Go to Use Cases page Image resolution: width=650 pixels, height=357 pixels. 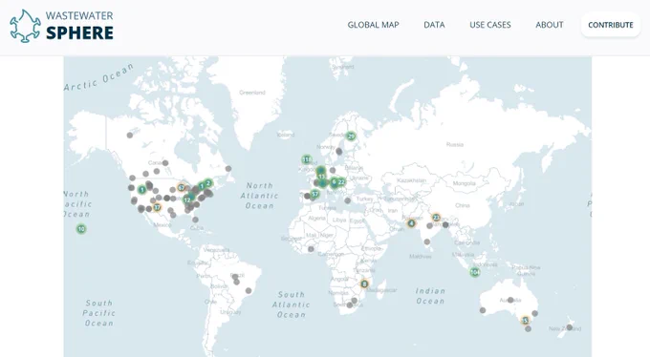490,25
